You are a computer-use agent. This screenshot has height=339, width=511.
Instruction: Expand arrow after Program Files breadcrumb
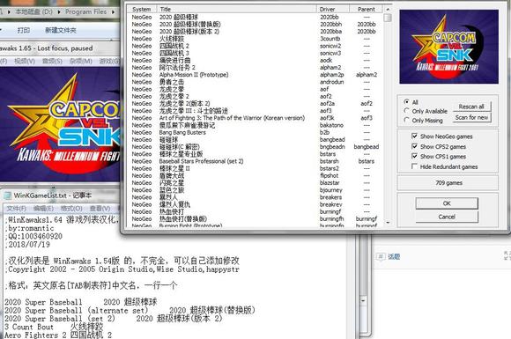(113, 12)
